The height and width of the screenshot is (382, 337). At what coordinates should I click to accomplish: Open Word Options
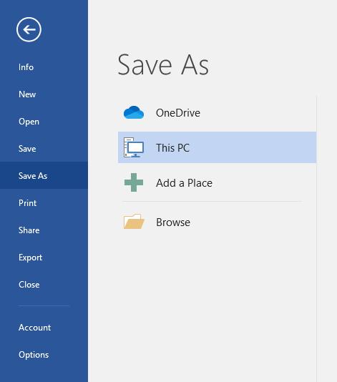tap(44, 355)
